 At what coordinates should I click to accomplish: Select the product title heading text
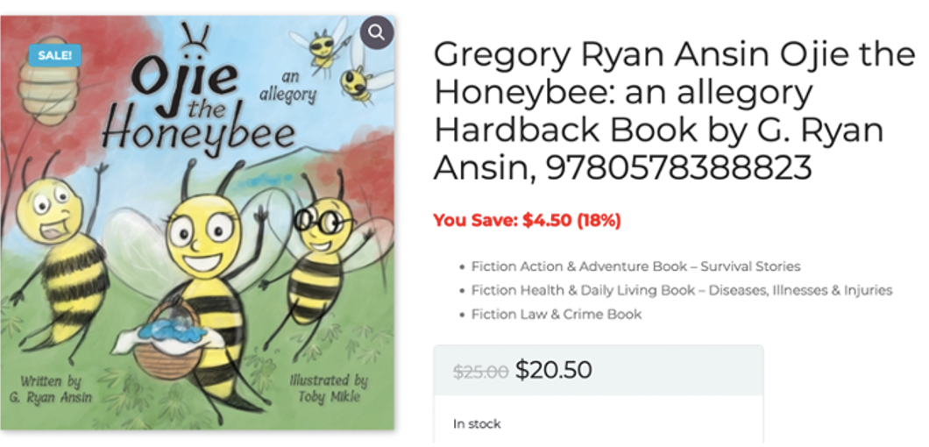tap(673, 110)
